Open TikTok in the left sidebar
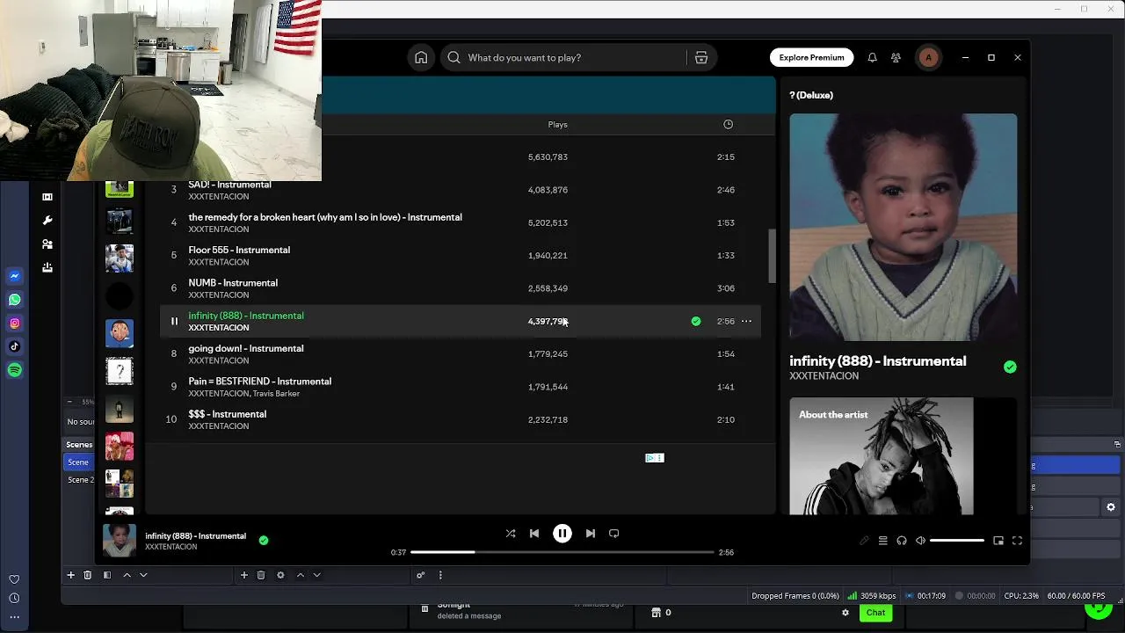Image resolution: width=1125 pixels, height=633 pixels. tap(15, 346)
